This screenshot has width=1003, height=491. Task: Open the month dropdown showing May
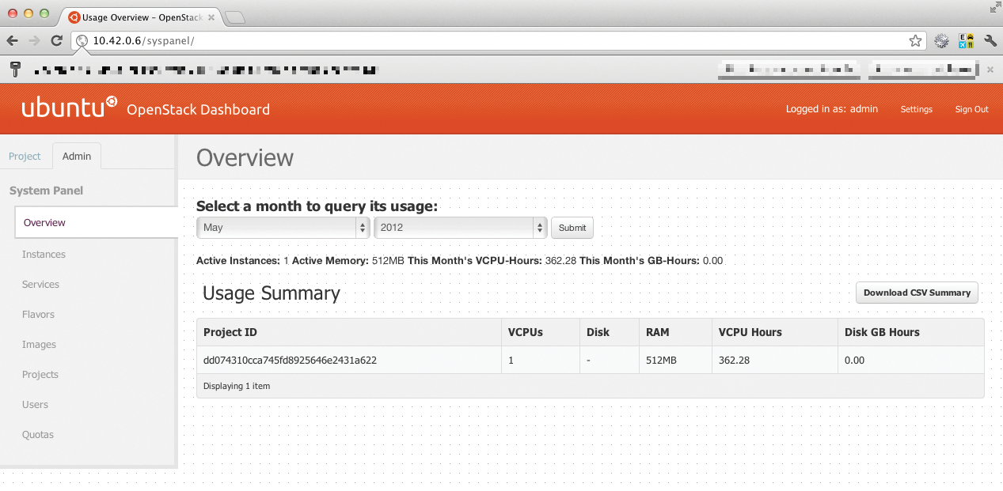[283, 228]
